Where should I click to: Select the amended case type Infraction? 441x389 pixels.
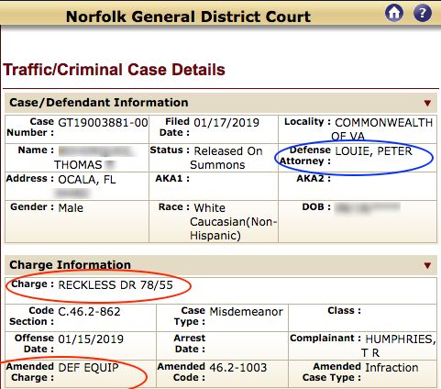point(391,368)
